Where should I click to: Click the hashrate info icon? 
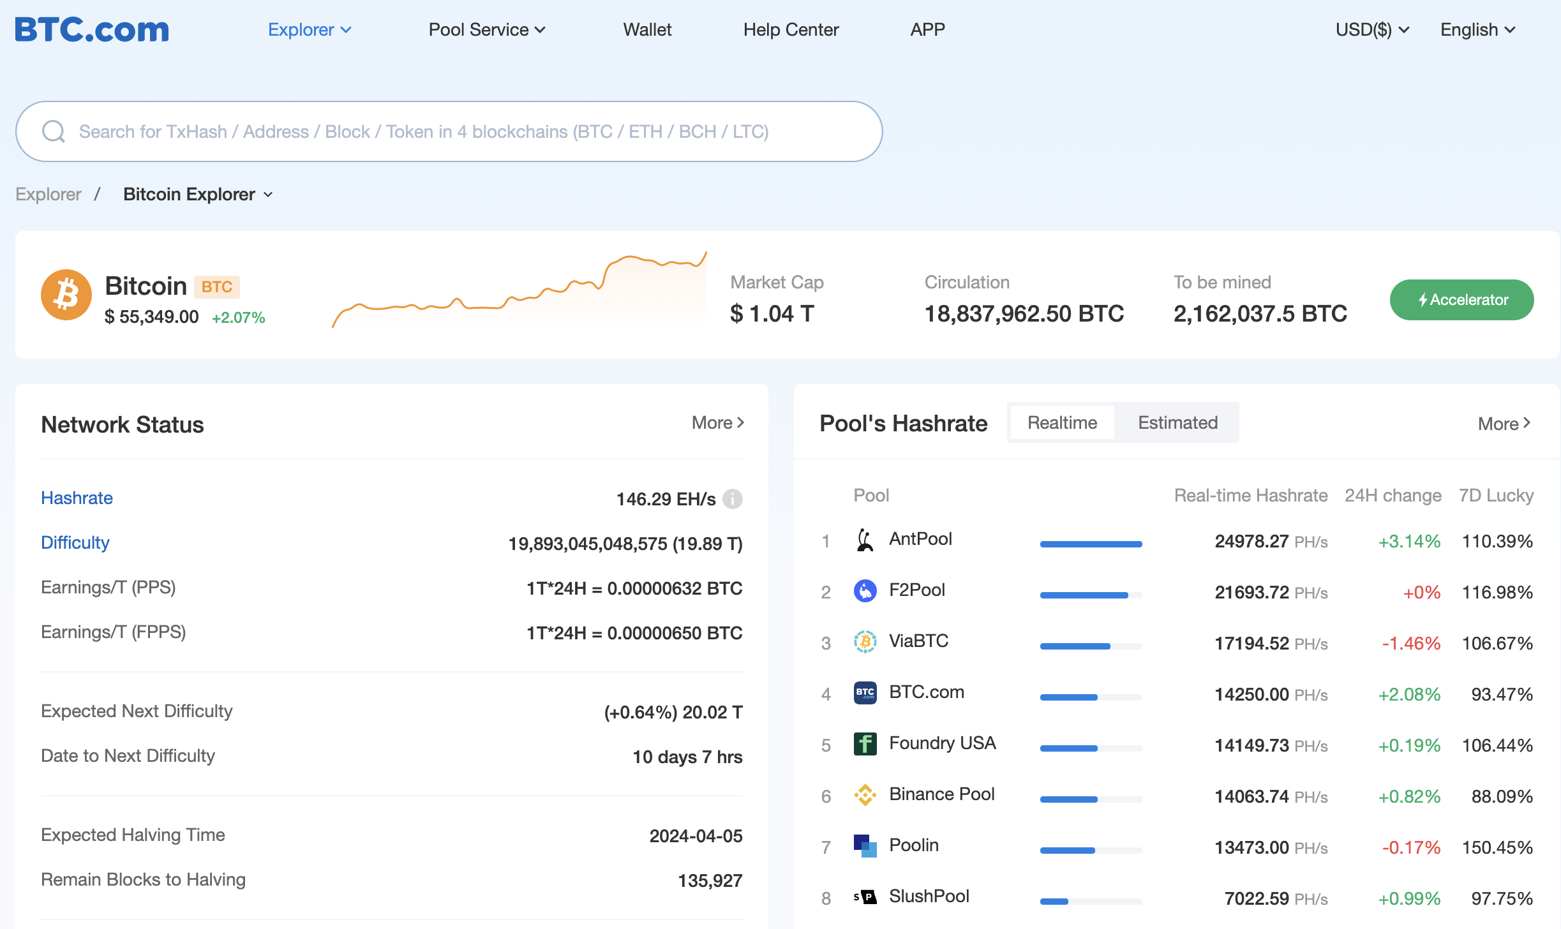733,499
